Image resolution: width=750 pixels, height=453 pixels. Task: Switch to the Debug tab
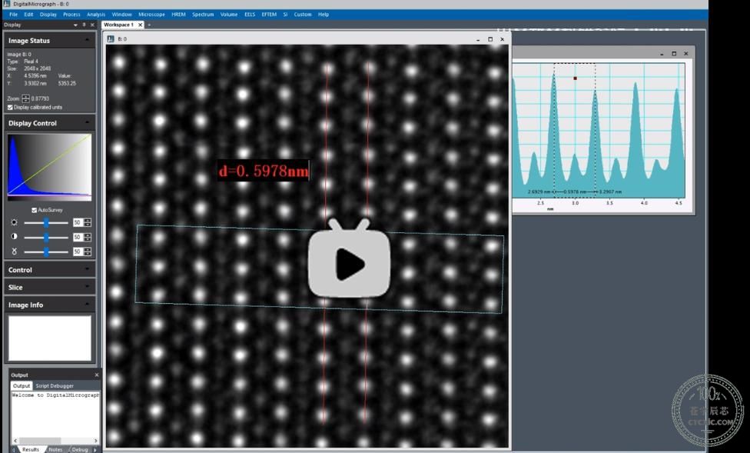tap(79, 449)
